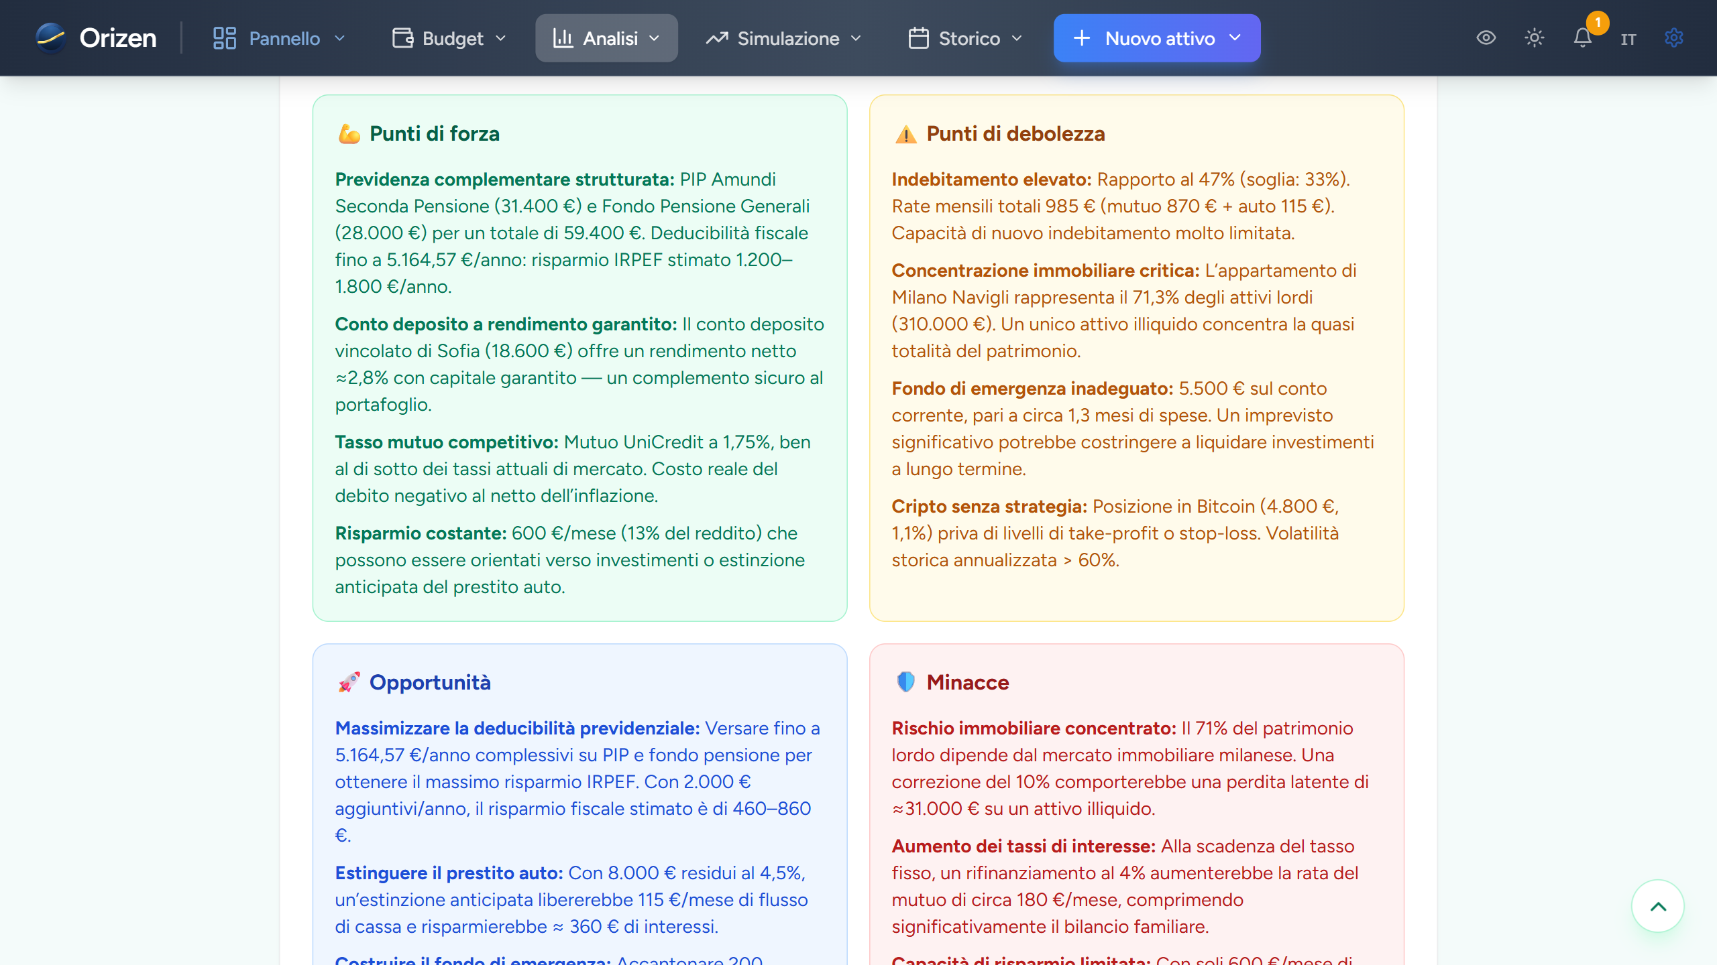Click the Simulazione trend arrow icon

point(716,38)
